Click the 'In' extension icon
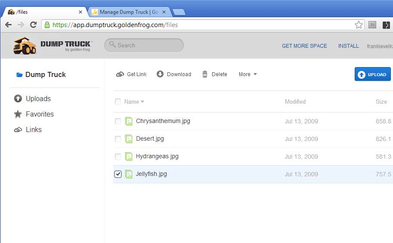The image size is (393, 243). pyautogui.click(x=372, y=25)
